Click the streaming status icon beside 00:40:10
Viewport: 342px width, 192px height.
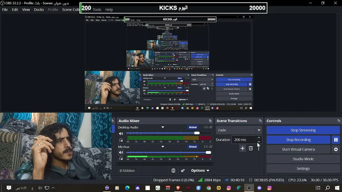point(227,180)
